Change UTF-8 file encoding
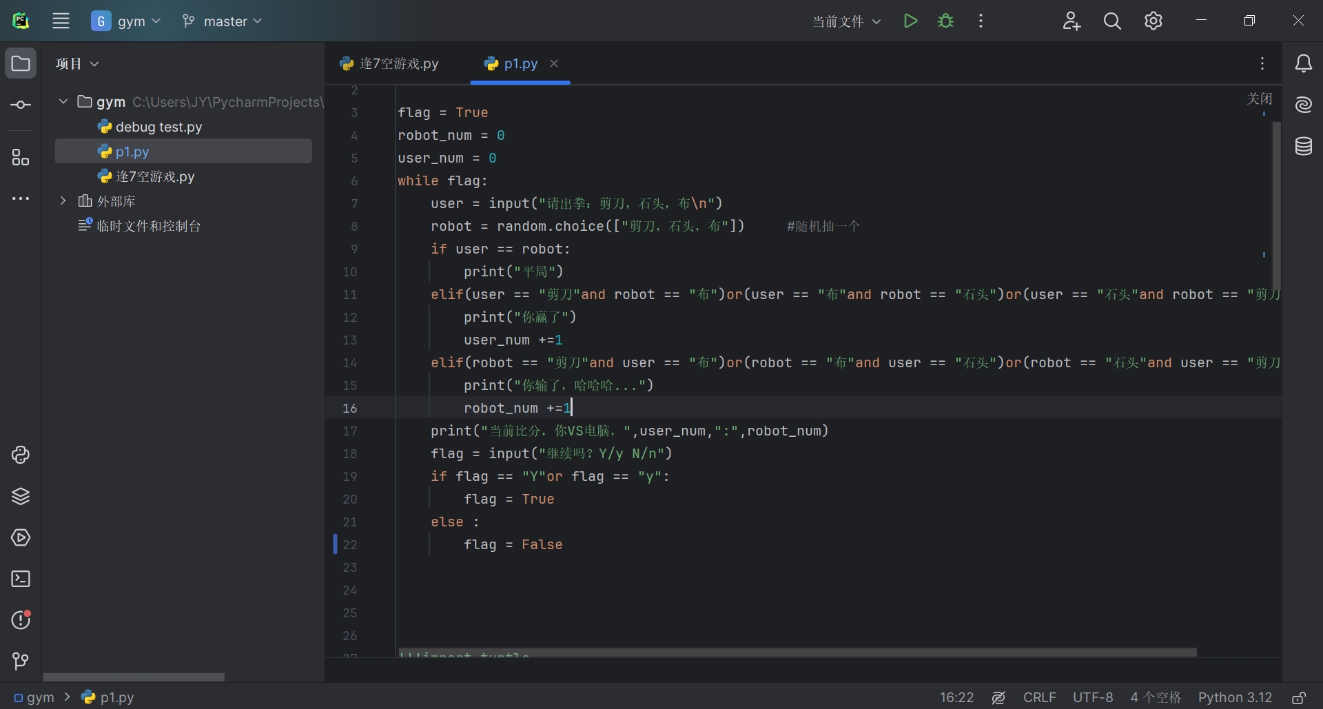 [x=1093, y=697]
